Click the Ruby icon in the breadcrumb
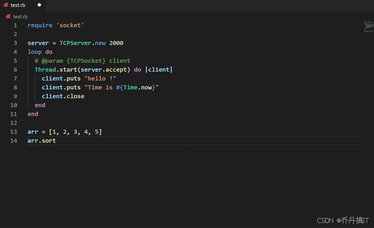Screen dimensions: 374x228 [x=8, y=16]
